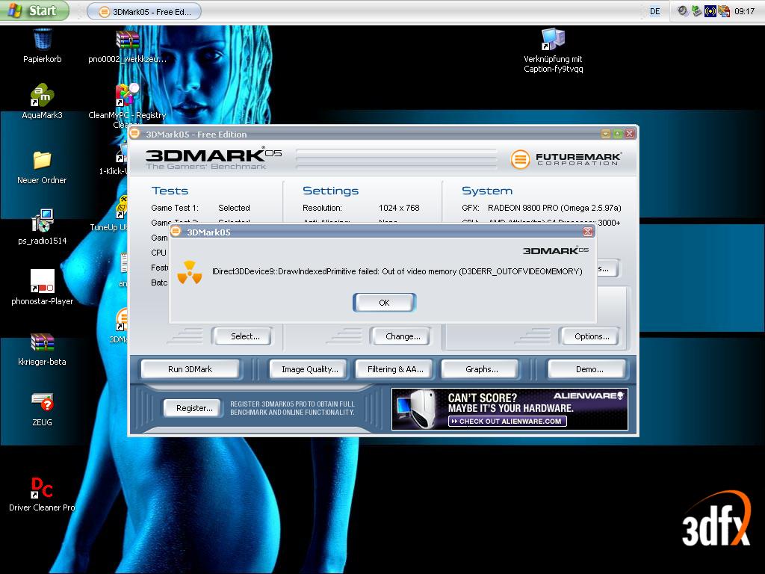Image resolution: width=765 pixels, height=574 pixels.
Task: Click the Select... button under Tests
Action: [243, 336]
